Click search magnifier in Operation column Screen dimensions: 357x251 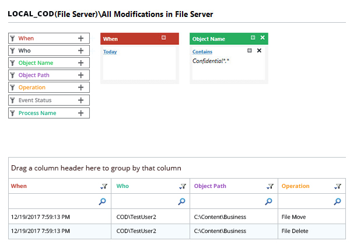pyautogui.click(x=338, y=201)
